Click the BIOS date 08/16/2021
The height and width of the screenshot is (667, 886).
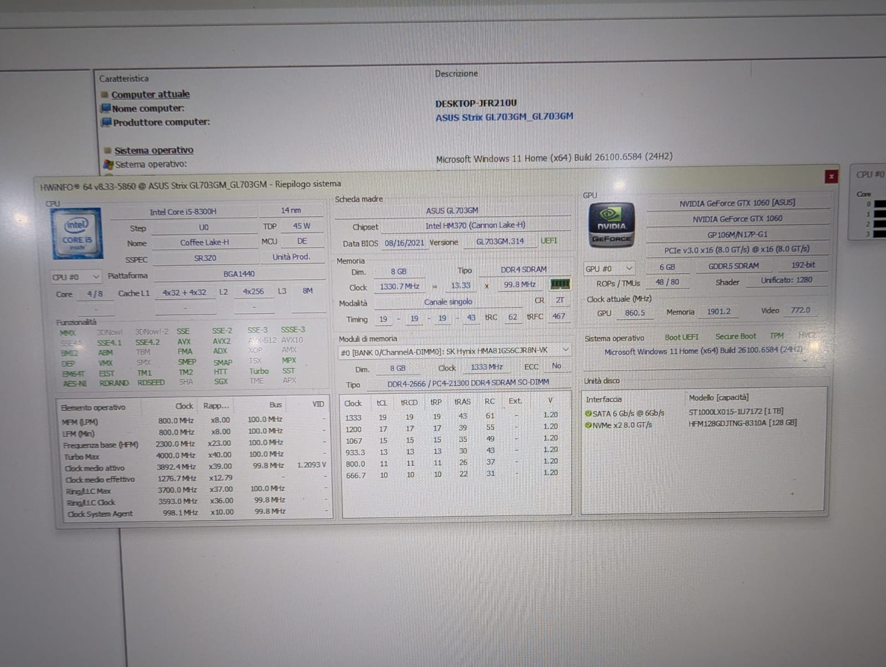(404, 243)
